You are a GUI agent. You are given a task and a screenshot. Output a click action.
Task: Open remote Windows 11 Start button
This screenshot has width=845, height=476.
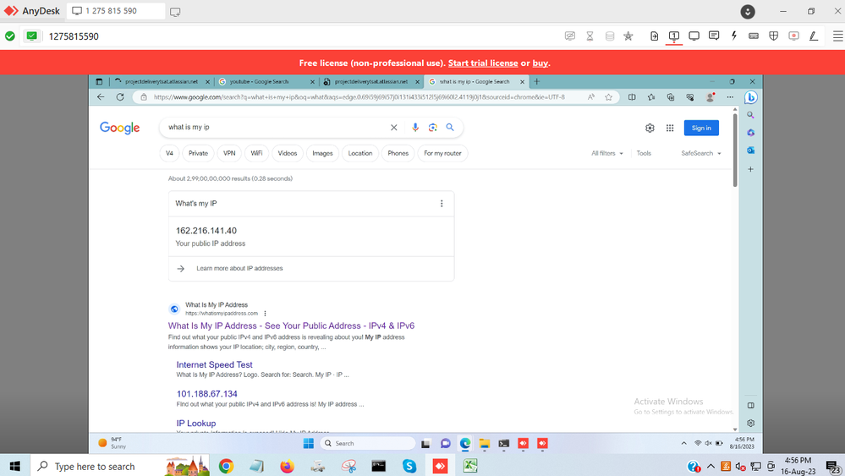(x=308, y=443)
